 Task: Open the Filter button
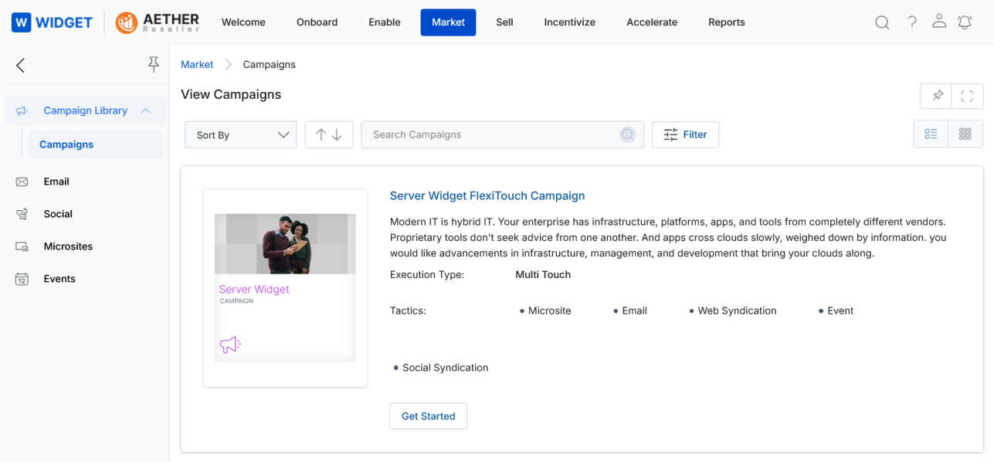click(685, 134)
